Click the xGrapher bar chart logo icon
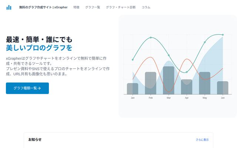 (9, 7)
